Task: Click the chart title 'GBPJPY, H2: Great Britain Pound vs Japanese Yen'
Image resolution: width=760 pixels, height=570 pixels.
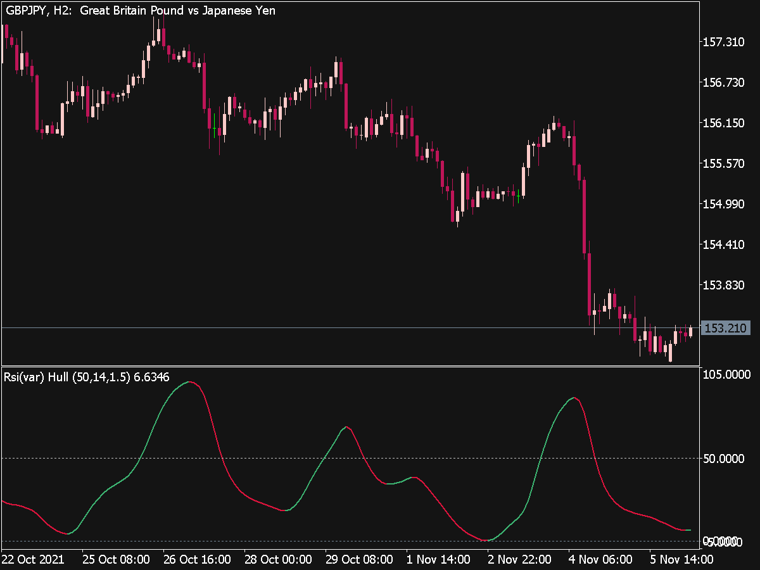Action: [x=140, y=11]
